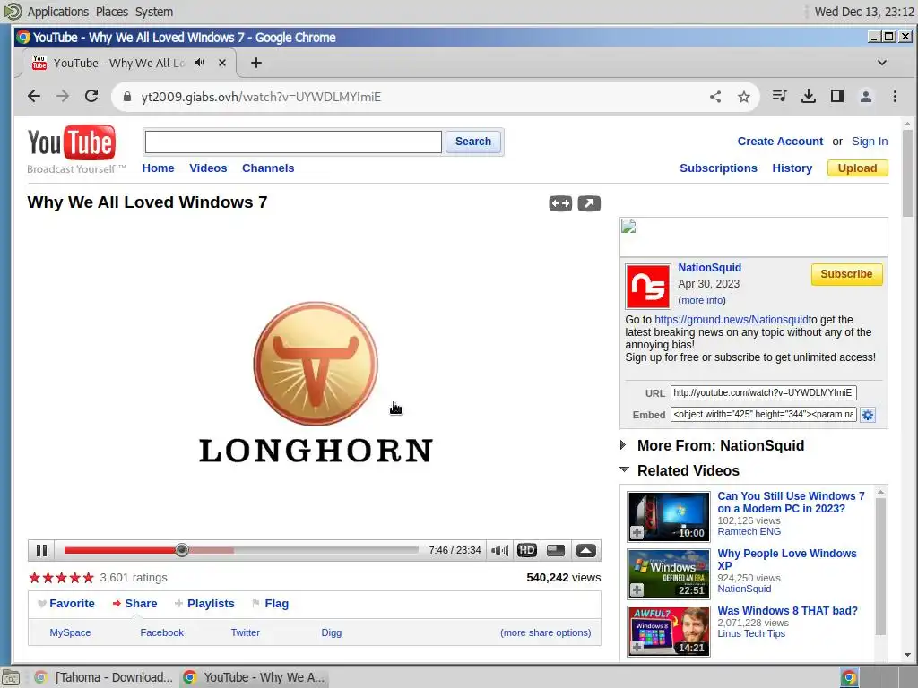Toggle HD quality in the player

[x=527, y=551]
